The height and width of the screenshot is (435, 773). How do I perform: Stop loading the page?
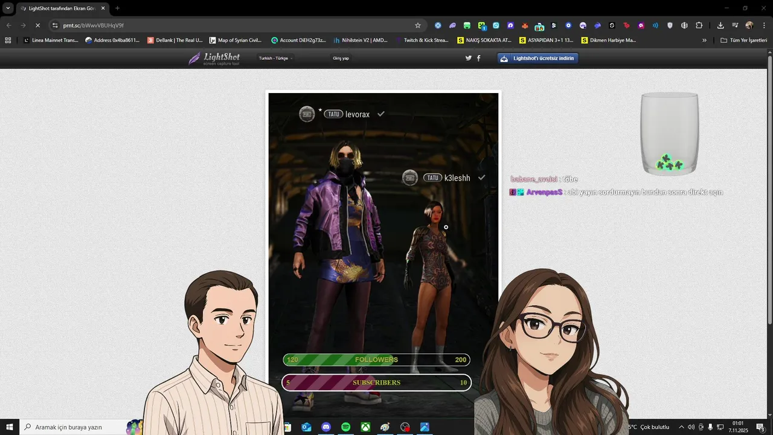click(x=37, y=25)
